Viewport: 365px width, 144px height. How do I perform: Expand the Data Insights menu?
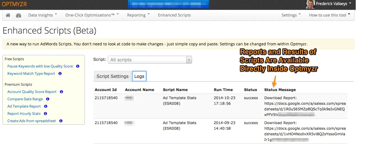pos(42,15)
